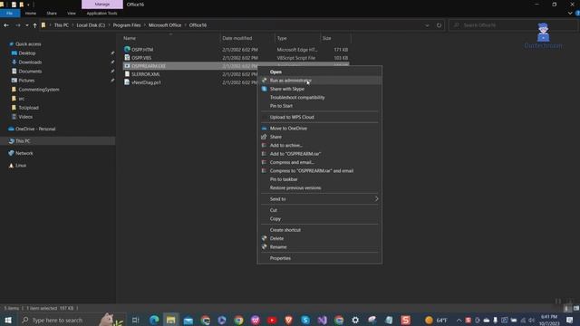This screenshot has height=326, width=580.
Task: Click the Linux penguin icon in sidebar
Action: coord(11,165)
